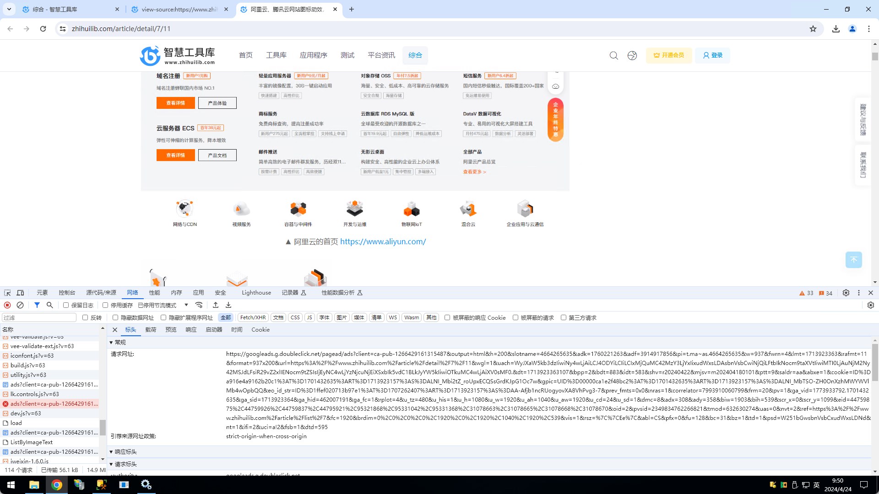Open DevTools settings gear
This screenshot has height=494, width=879.
pos(846,293)
